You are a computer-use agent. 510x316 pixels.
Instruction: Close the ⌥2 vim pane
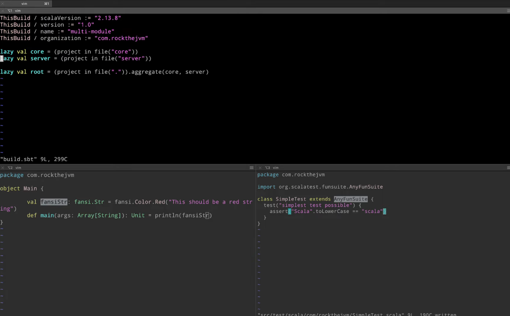tap(3, 168)
